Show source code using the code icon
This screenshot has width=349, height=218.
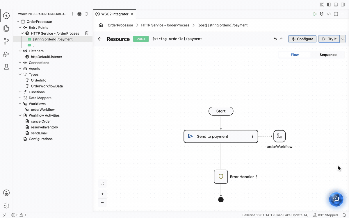click(x=329, y=14)
